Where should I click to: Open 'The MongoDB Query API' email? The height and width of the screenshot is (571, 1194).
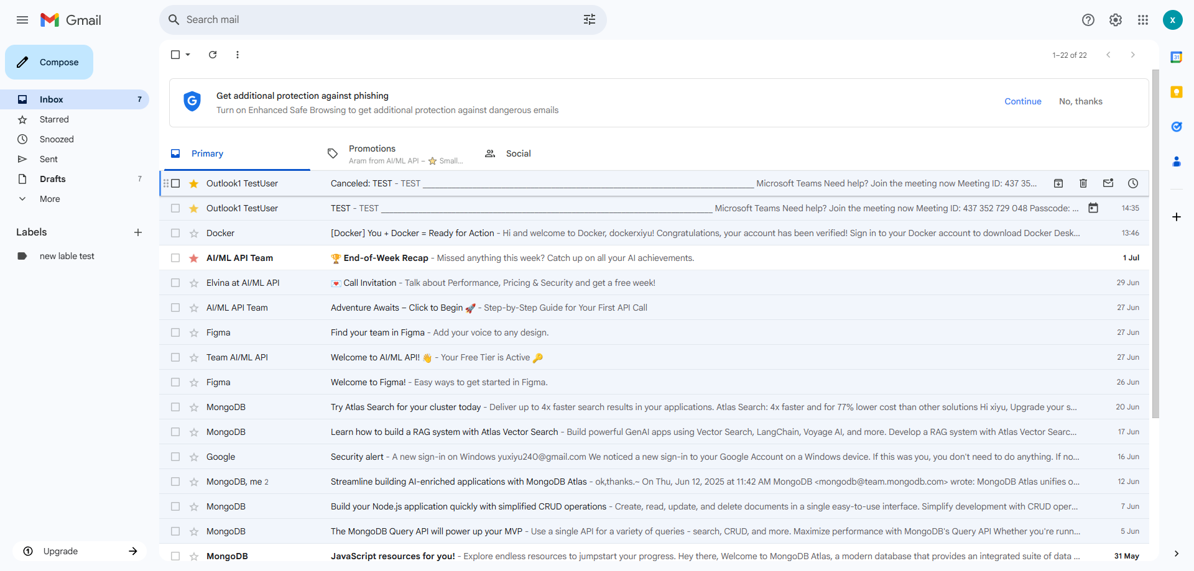654,531
